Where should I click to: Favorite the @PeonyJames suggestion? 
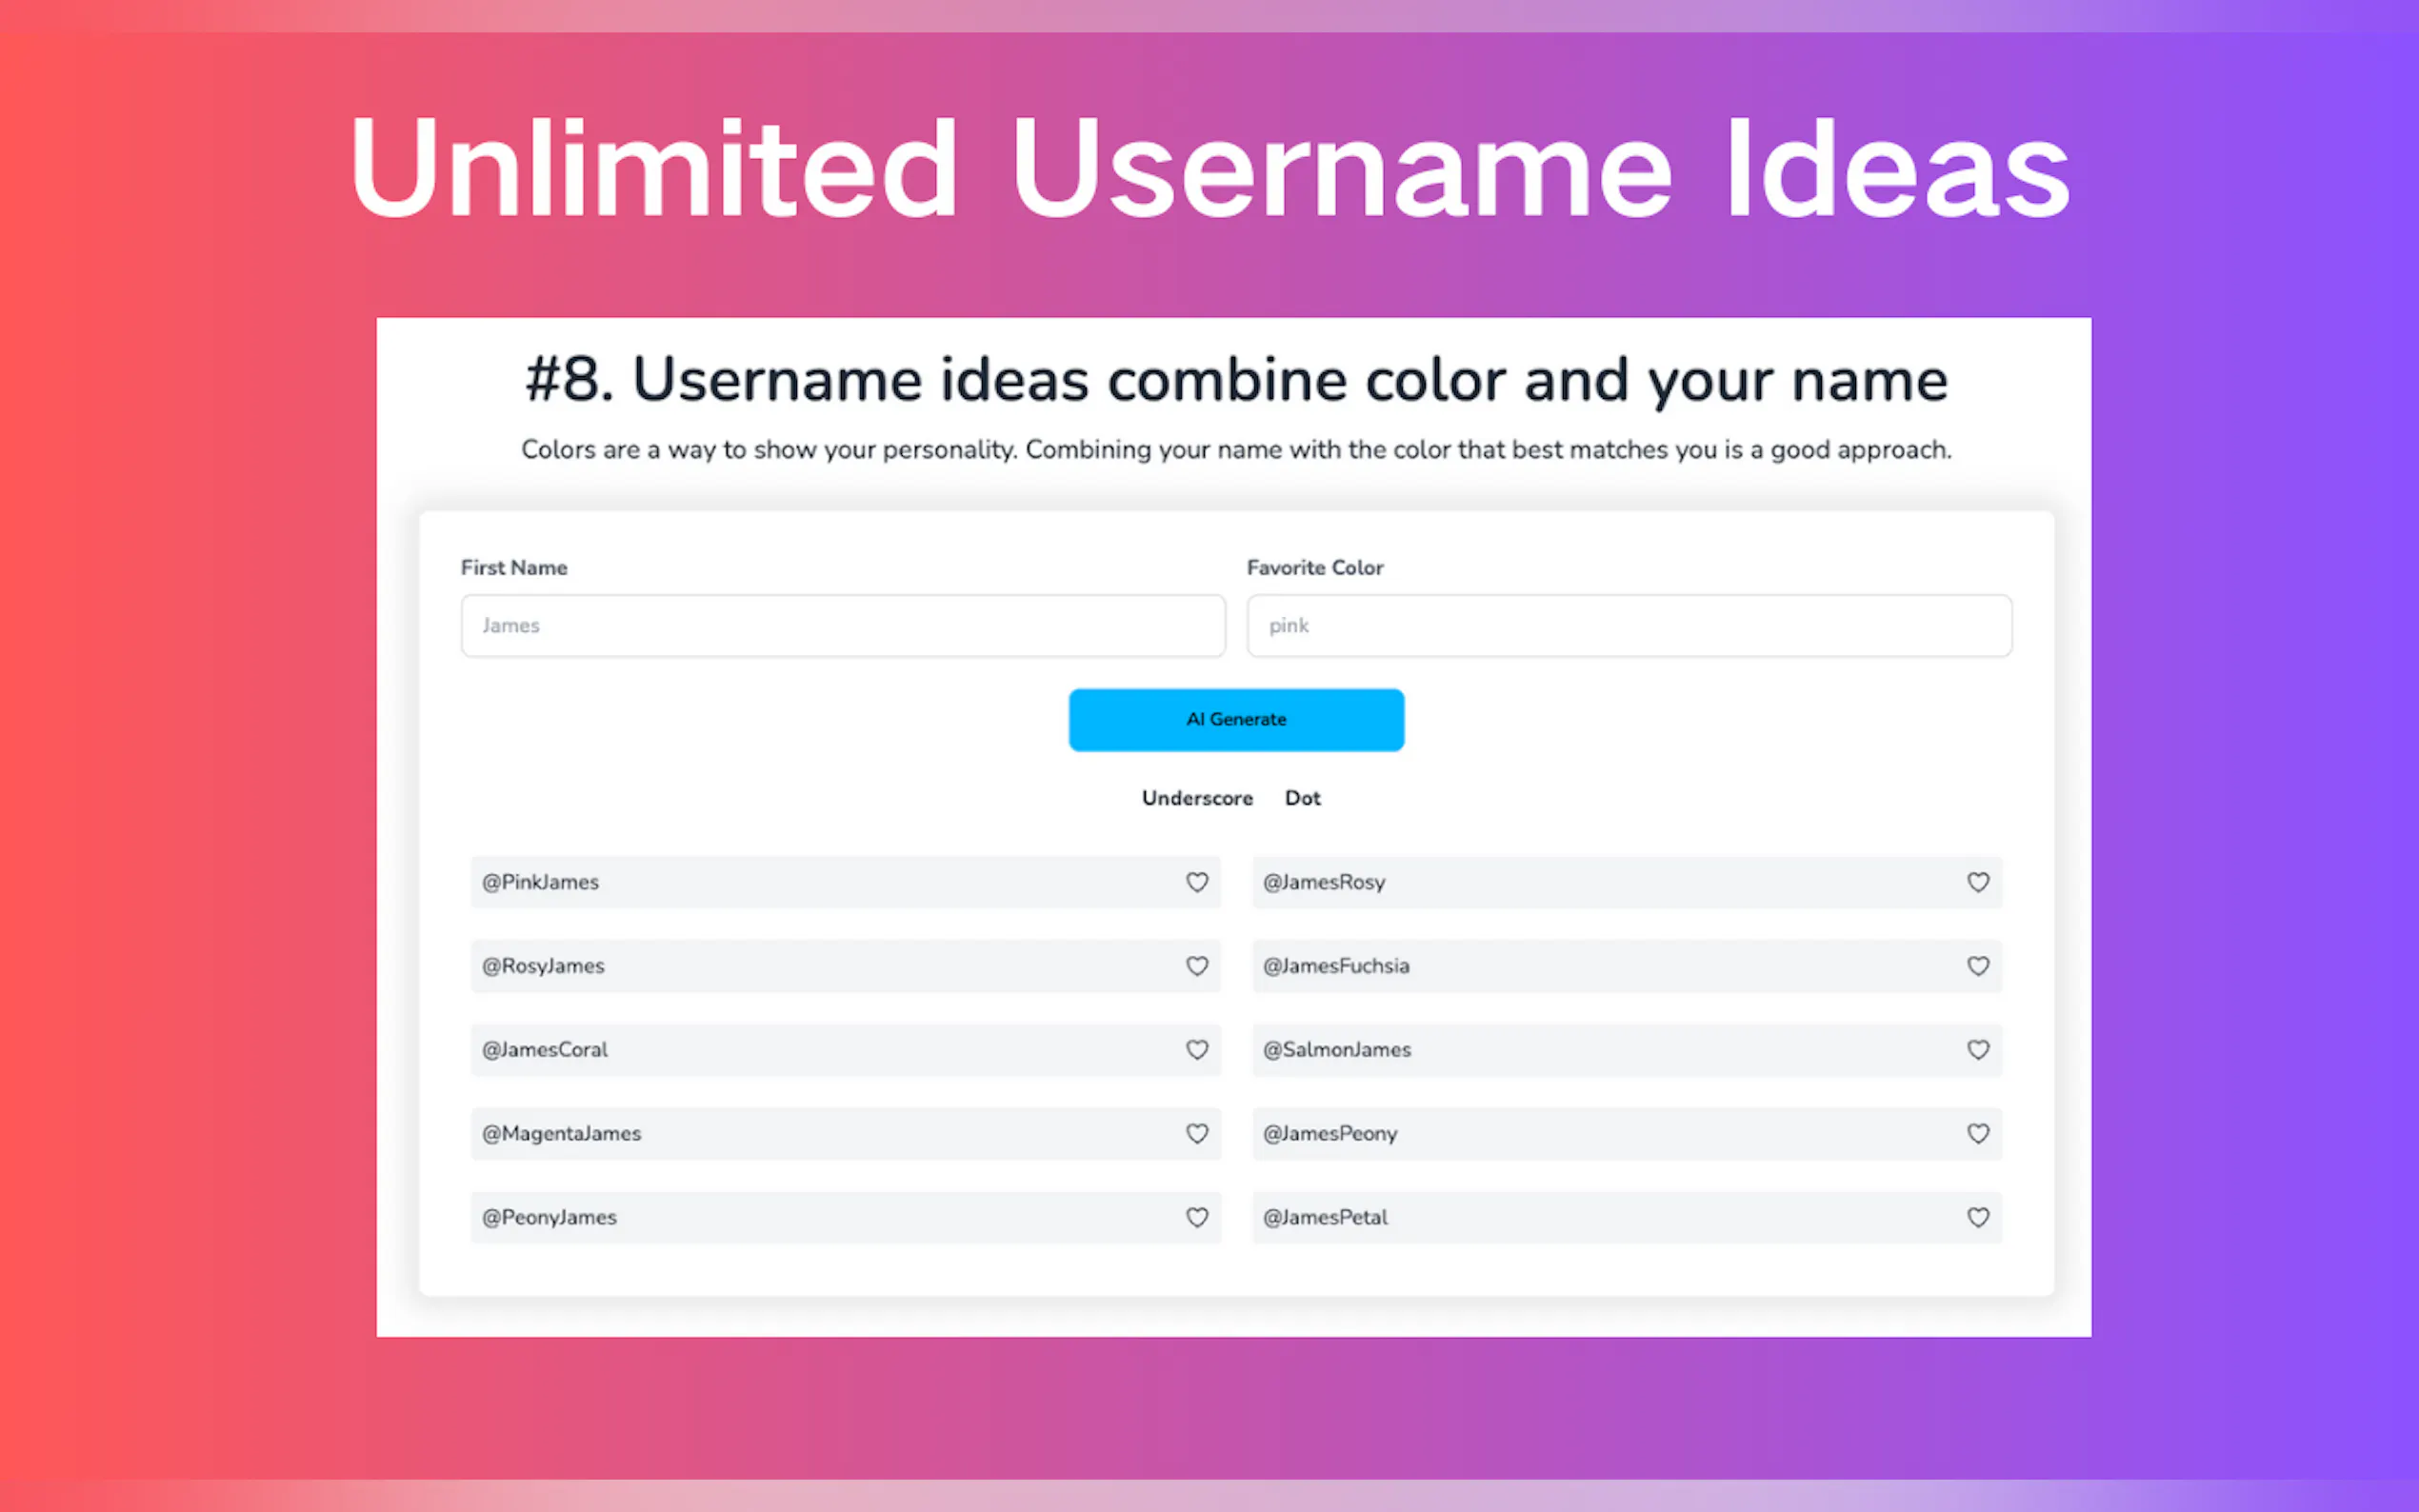[x=1196, y=1218]
